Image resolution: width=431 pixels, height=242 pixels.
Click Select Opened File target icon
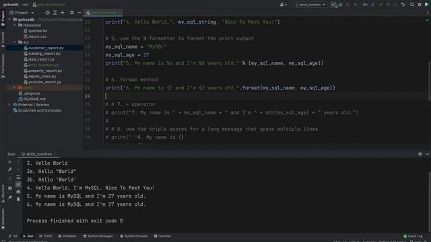[48, 13]
